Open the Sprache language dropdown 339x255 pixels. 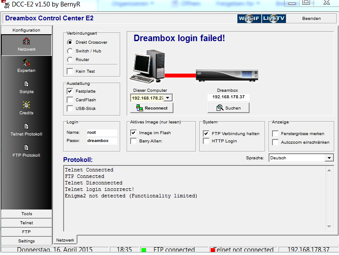[x=329, y=158]
